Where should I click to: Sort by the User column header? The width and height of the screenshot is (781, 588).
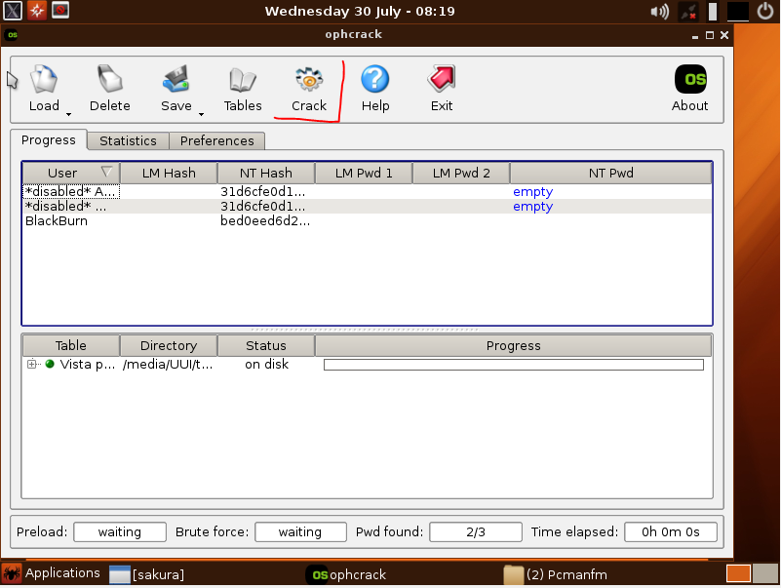point(71,173)
